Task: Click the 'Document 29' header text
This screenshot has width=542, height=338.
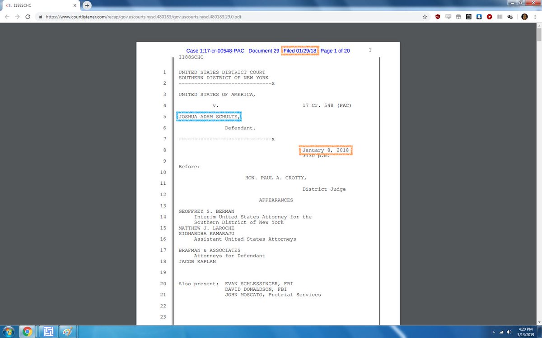Action: click(x=264, y=51)
